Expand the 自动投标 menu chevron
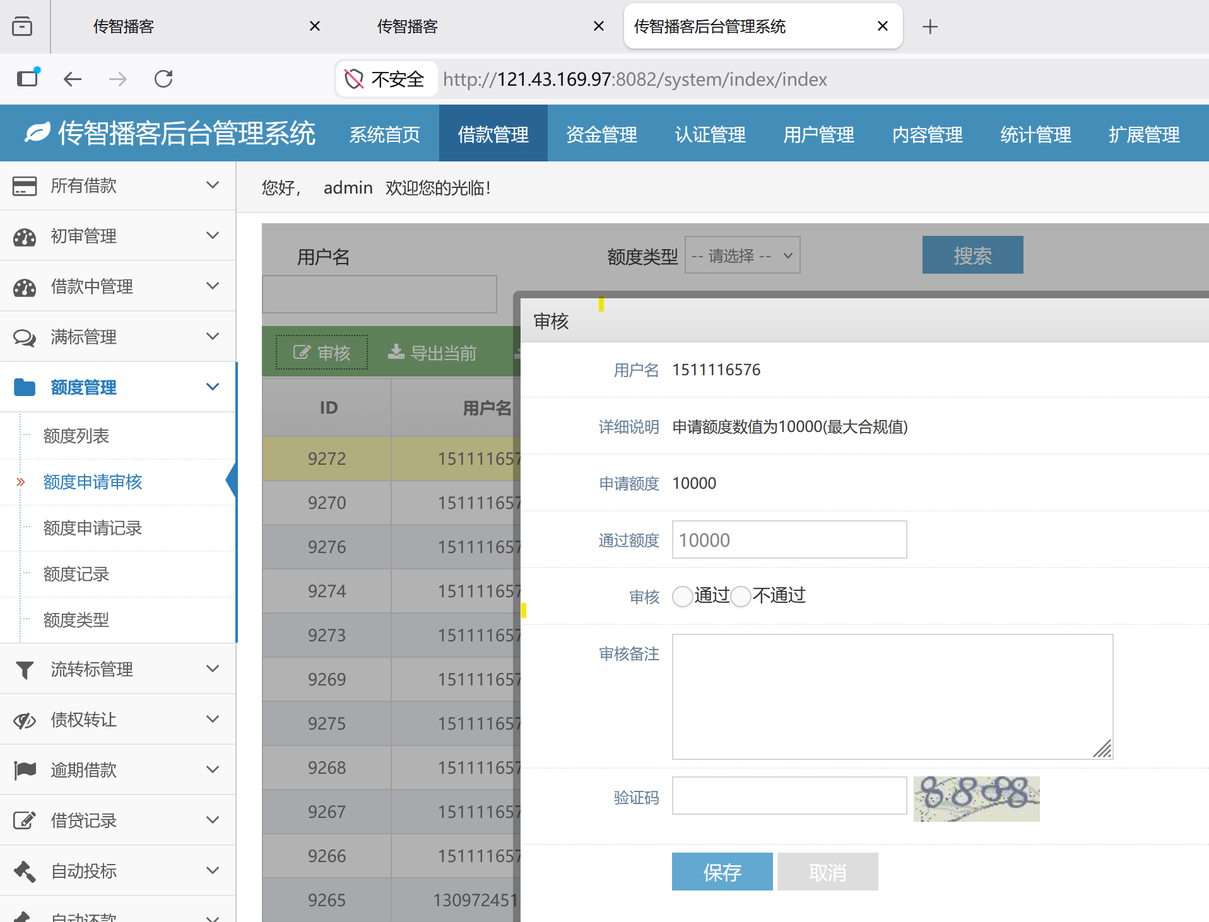Viewport: 1209px width, 922px height. pos(213,870)
